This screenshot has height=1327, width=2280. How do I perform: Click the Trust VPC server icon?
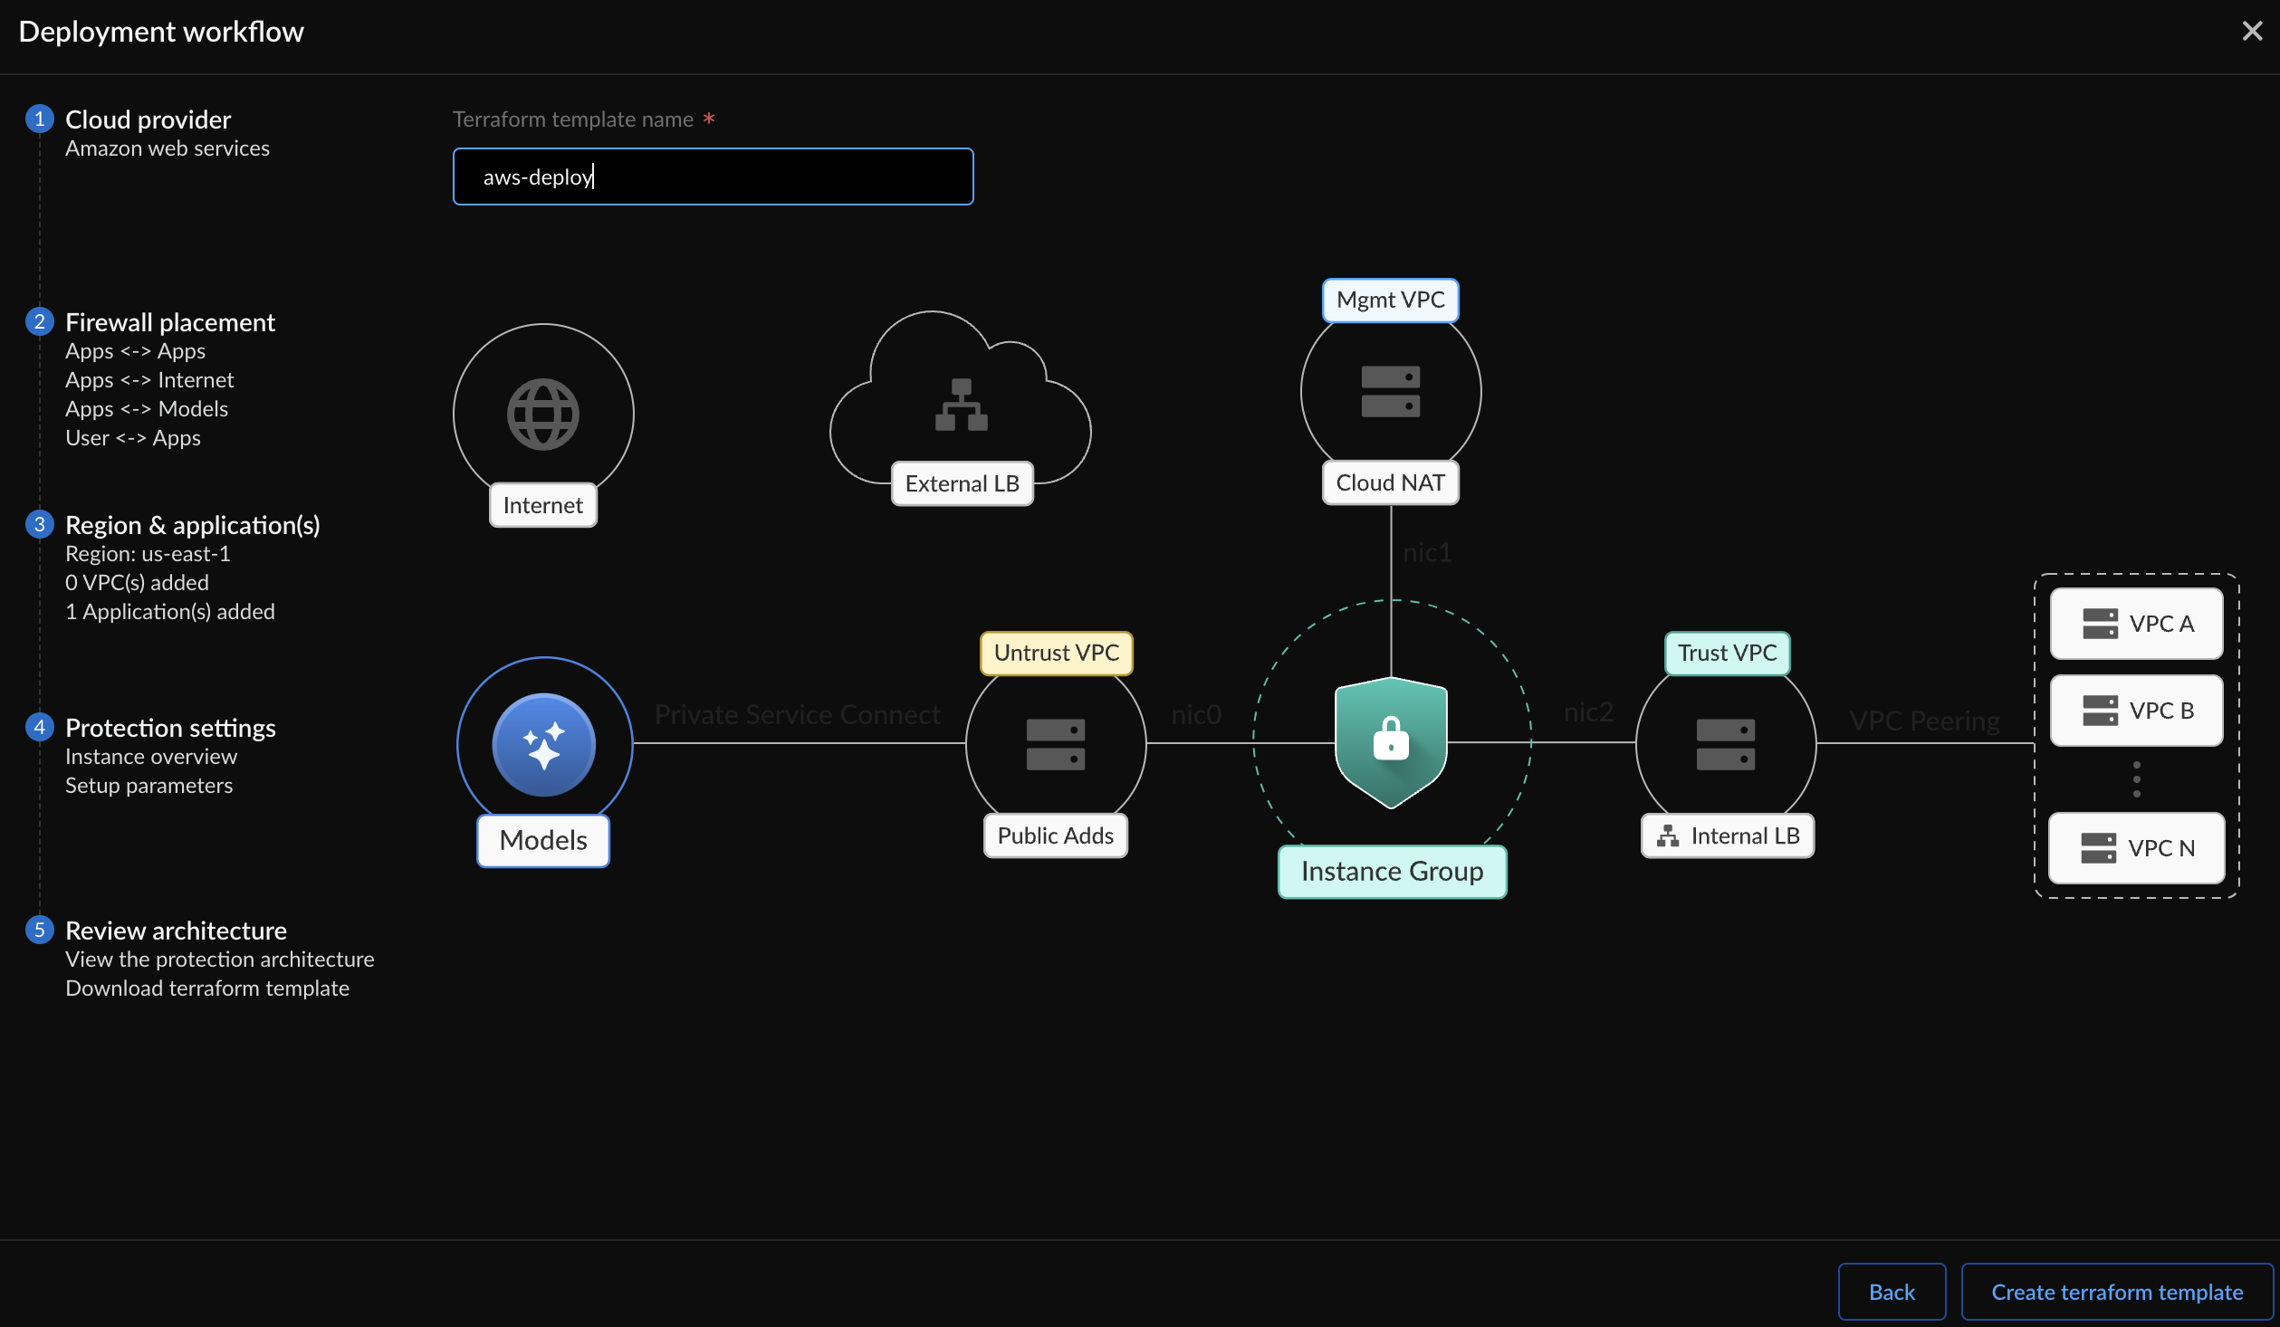(x=1725, y=744)
